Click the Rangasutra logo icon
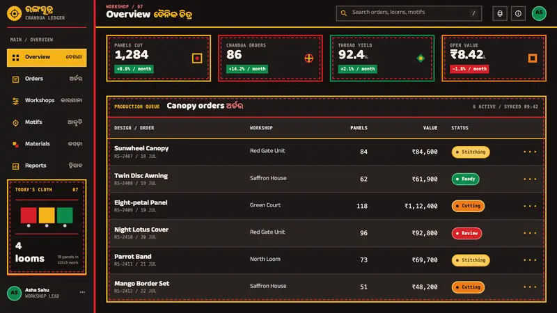The height and width of the screenshot is (313, 557). (14, 13)
